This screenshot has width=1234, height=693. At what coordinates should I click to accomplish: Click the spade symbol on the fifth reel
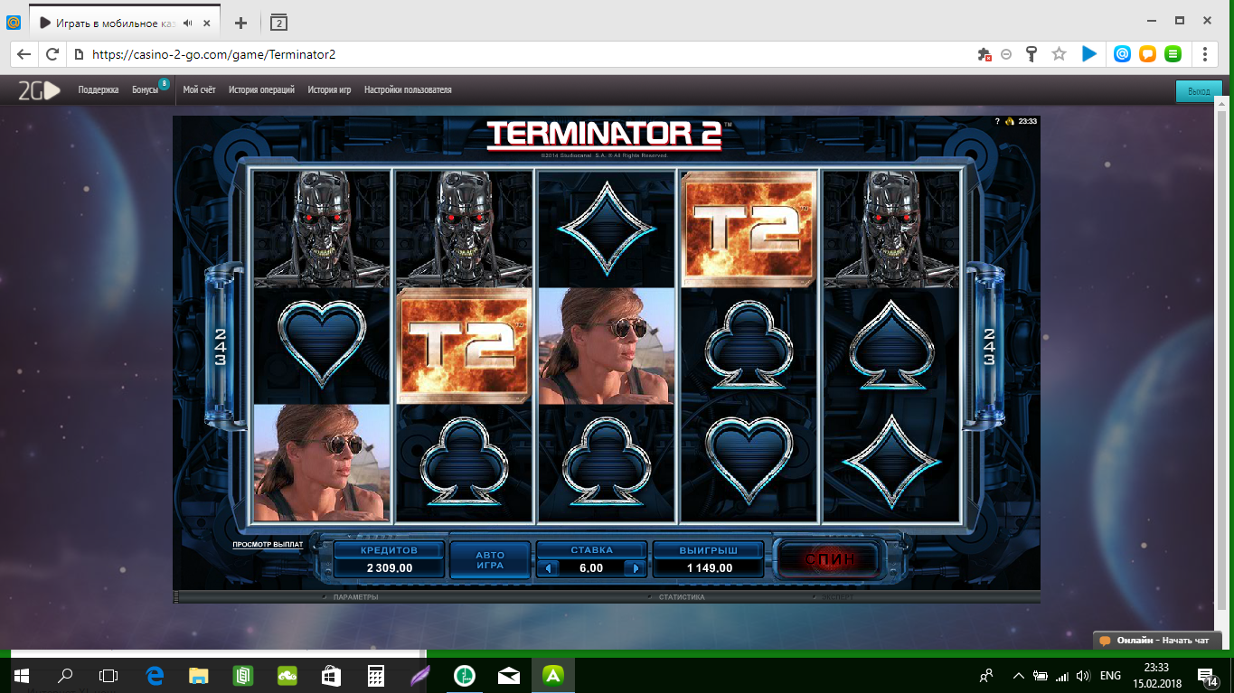click(891, 344)
